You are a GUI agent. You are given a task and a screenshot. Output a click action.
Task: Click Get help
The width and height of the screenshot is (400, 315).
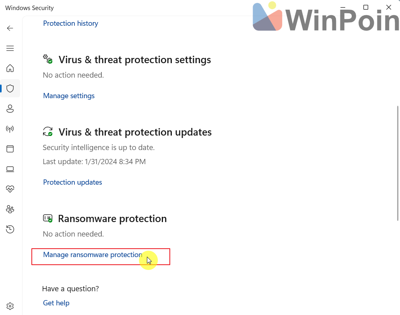click(56, 303)
